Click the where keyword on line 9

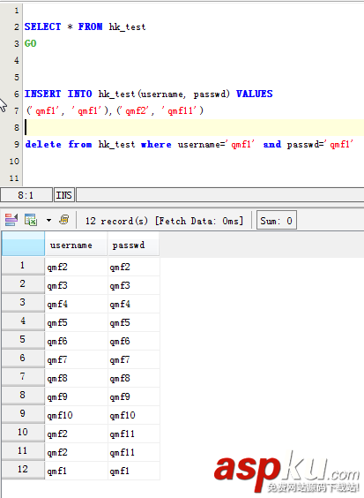[156, 144]
